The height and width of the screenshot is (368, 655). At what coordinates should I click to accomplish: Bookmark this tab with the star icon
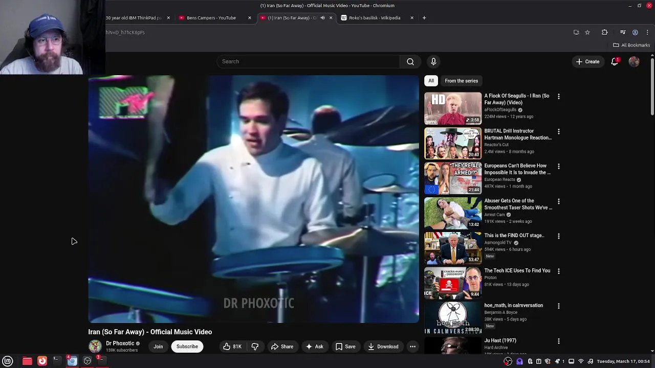click(x=587, y=32)
